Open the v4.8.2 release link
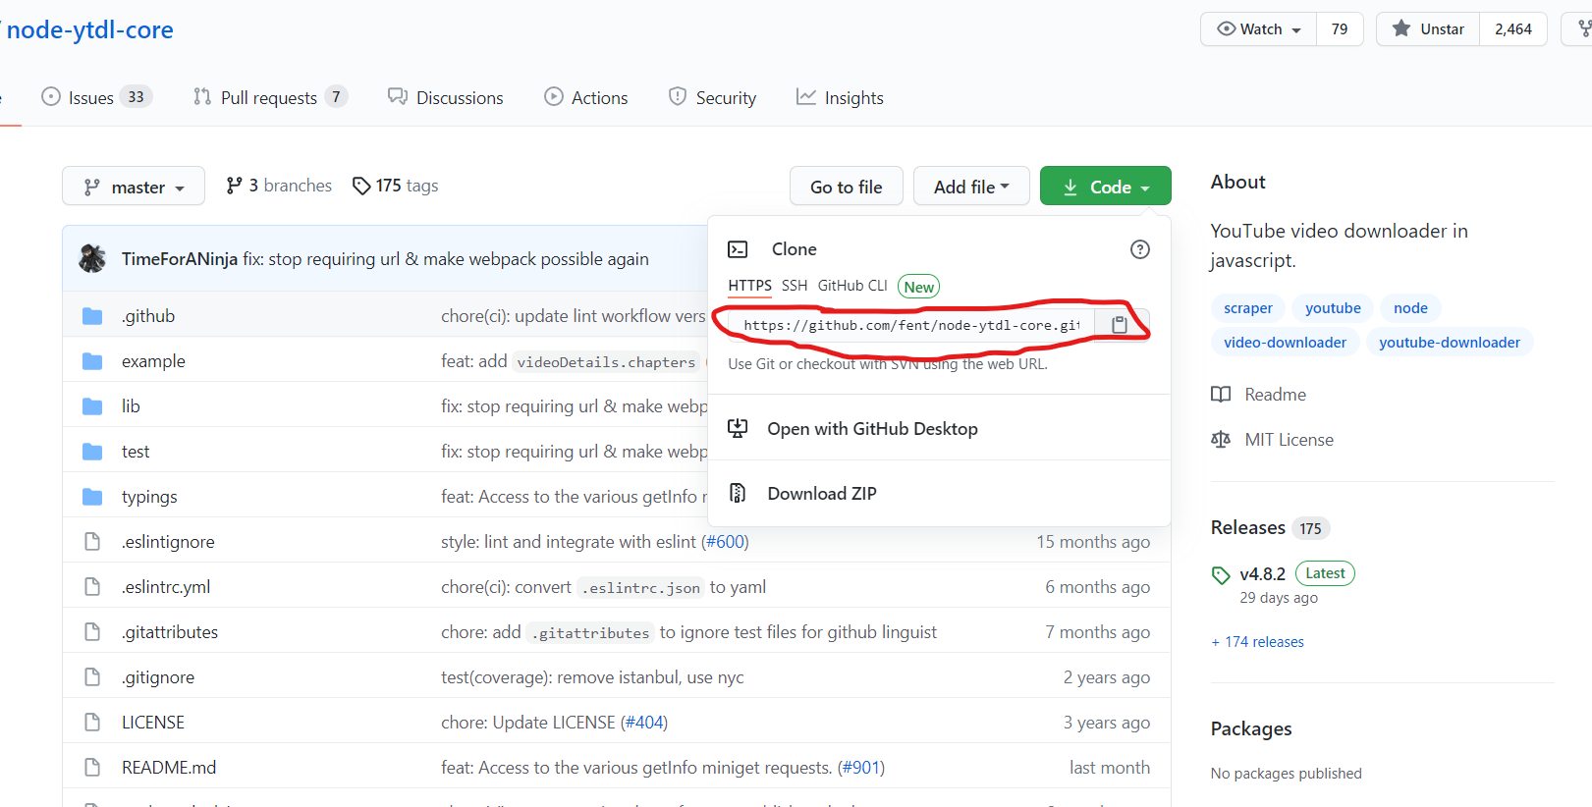Viewport: 1592px width, 807px height. tap(1262, 574)
